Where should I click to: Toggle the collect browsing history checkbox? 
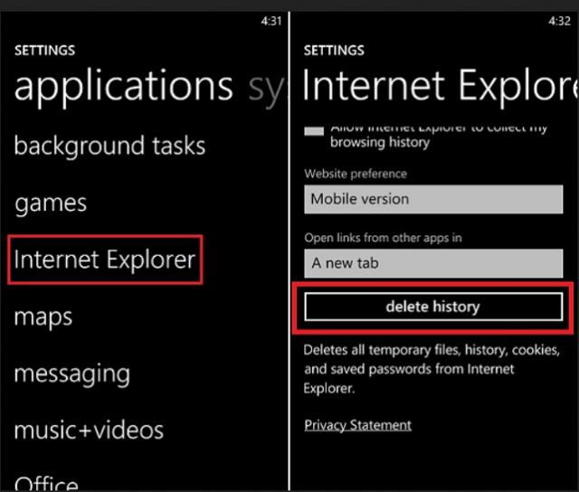click(314, 131)
